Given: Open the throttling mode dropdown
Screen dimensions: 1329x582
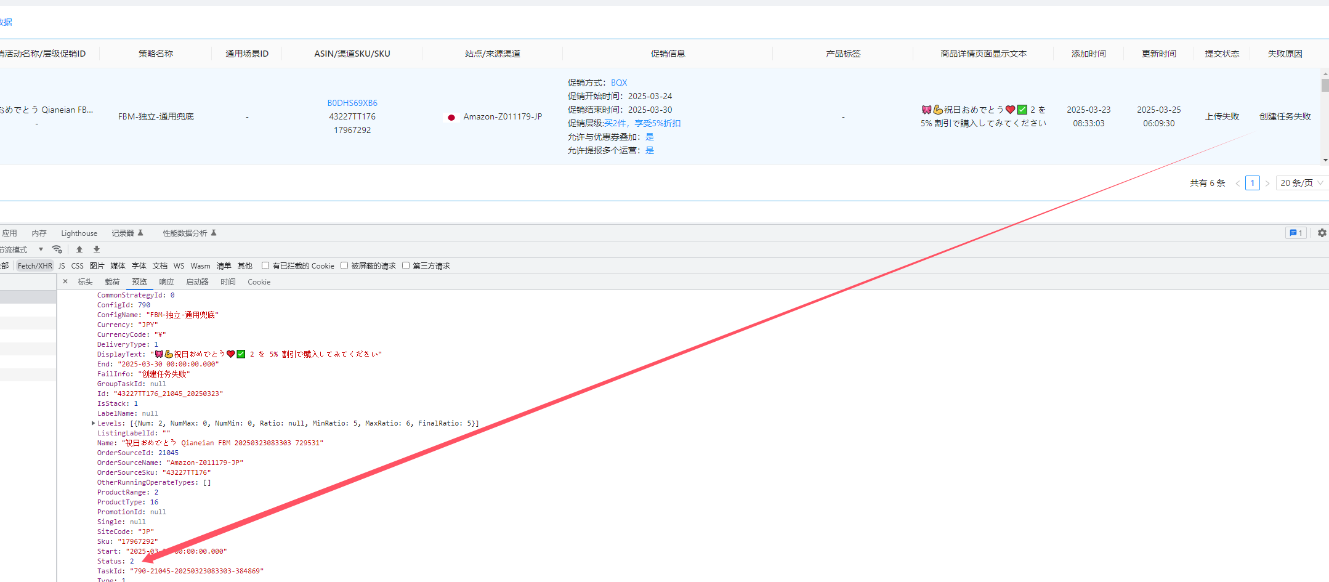Looking at the screenshot, I should click(x=22, y=249).
